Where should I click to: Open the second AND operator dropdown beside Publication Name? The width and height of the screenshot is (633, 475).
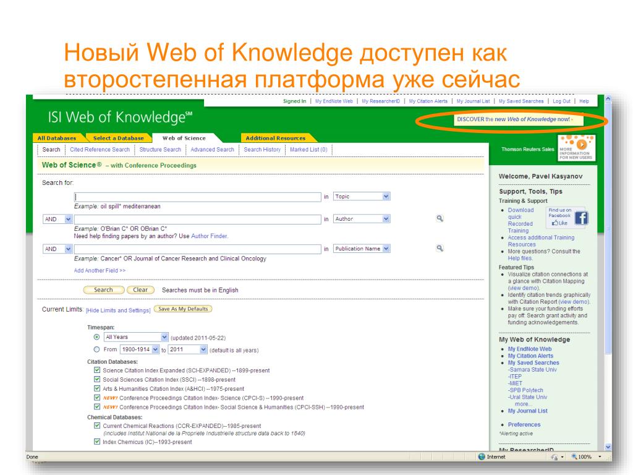coord(57,249)
